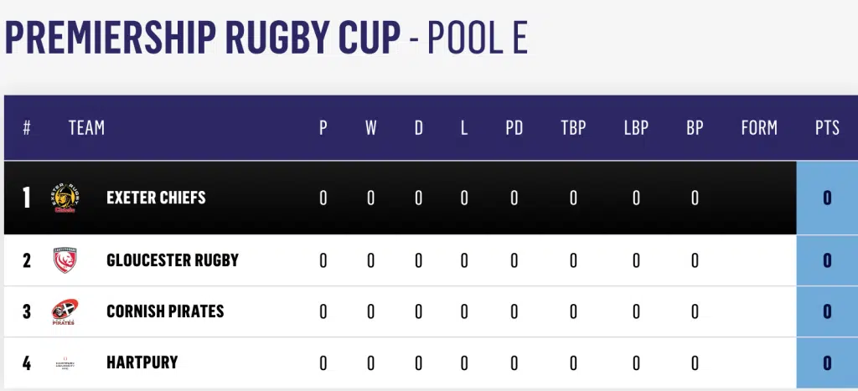Open the Exeter Chiefs team link
Viewport: 858px width, 391px height.
click(x=156, y=198)
